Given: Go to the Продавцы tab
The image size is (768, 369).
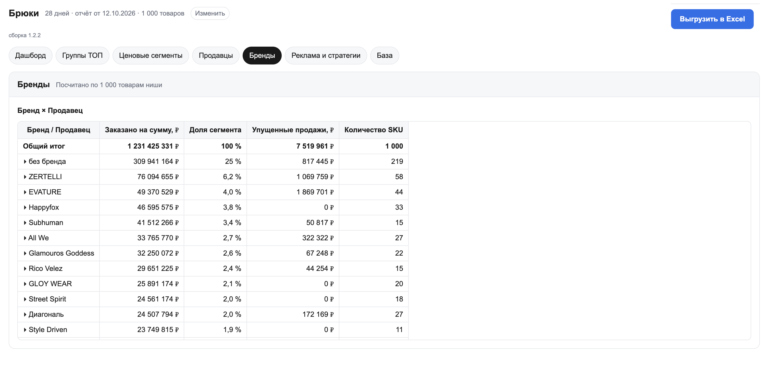Looking at the screenshot, I should pyautogui.click(x=216, y=55).
